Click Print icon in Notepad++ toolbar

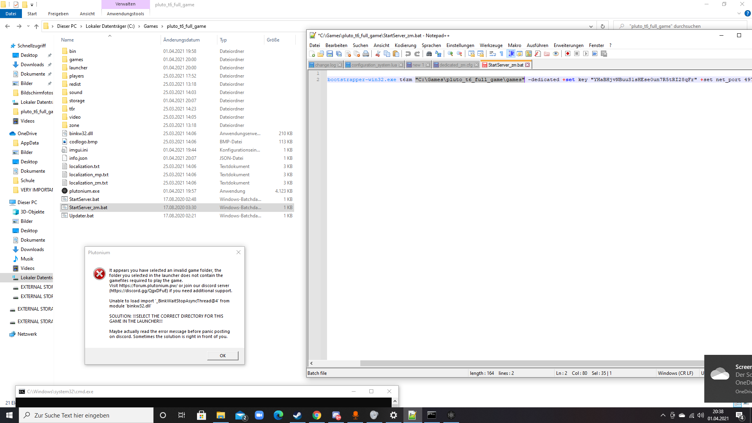366,54
